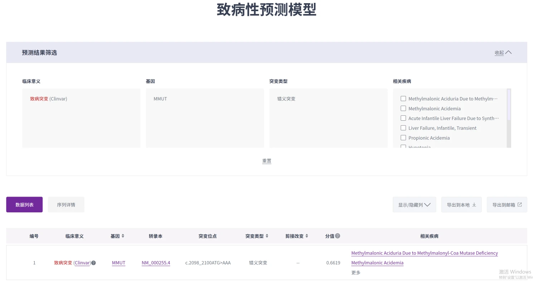
Task: Click 重置 to reset filters
Action: (267, 161)
